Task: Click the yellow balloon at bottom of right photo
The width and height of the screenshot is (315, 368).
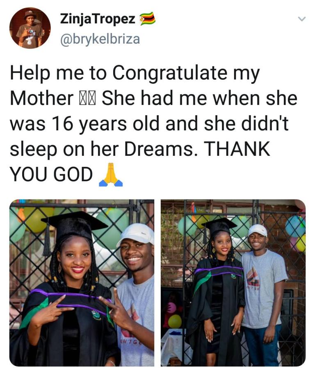Action: click(175, 321)
